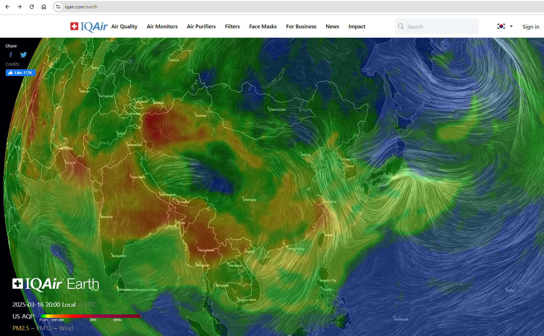Select Hong Kong on the map

(296, 249)
